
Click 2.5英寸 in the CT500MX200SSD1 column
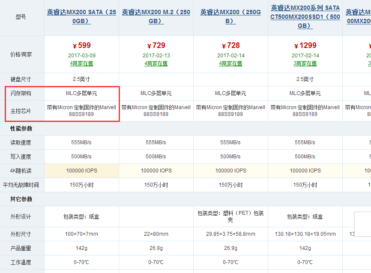tap(305, 79)
